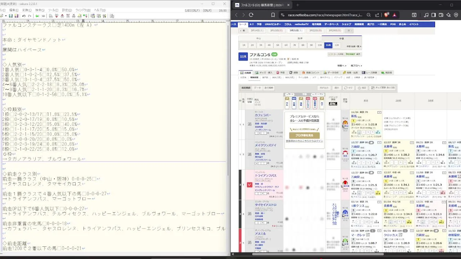461x259 pixels.
Task: Select the 阪神 racecourse tab
Action: tap(300, 38)
